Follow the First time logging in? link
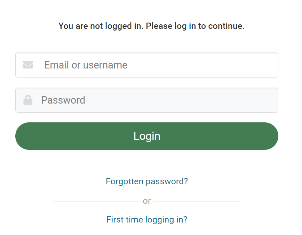302x235 pixels. [146, 219]
